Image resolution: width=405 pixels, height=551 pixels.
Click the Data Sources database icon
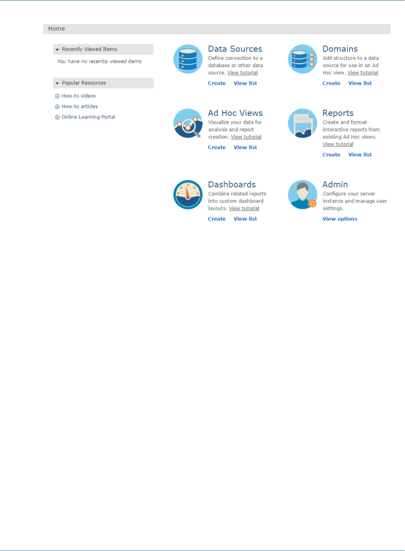tap(188, 59)
